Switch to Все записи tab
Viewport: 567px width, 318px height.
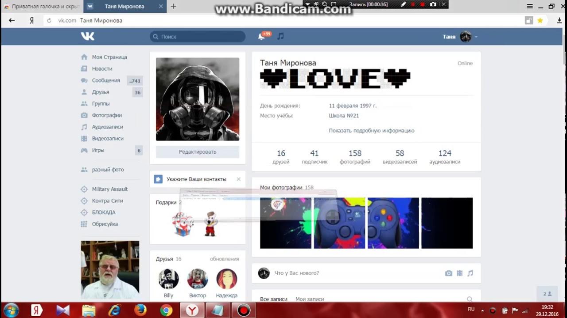(x=274, y=299)
